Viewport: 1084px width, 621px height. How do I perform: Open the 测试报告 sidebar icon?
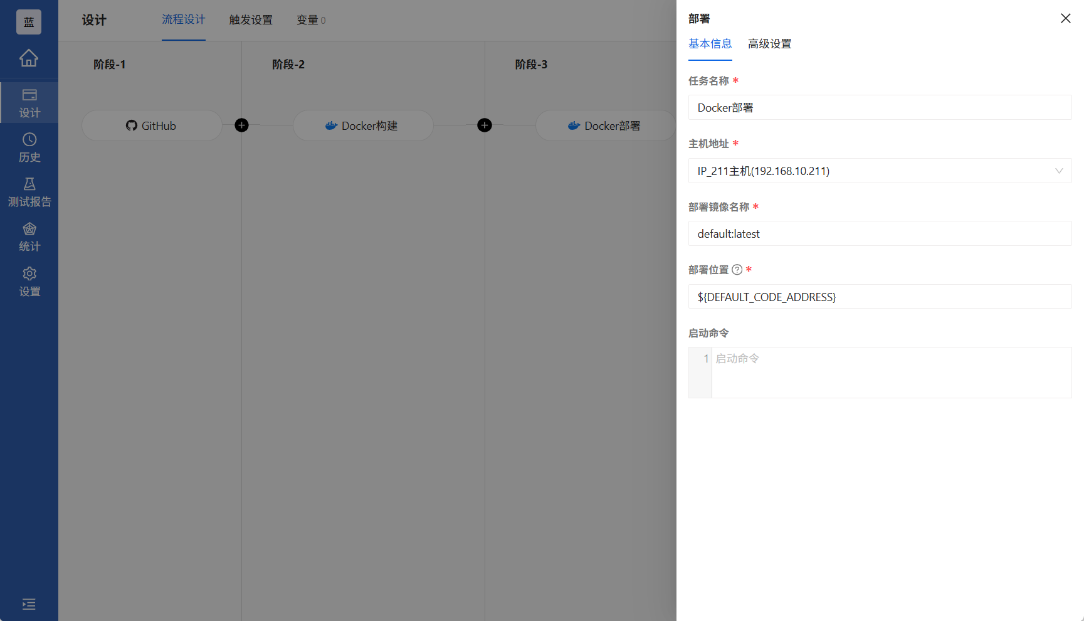[29, 191]
